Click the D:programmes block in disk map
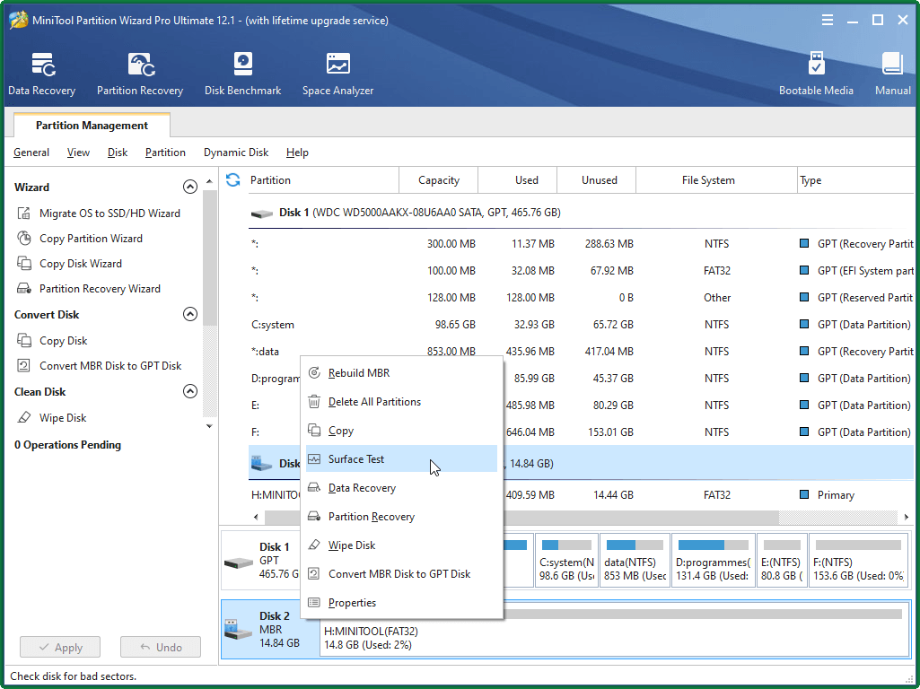Viewport: 920px width, 689px height. click(713, 562)
